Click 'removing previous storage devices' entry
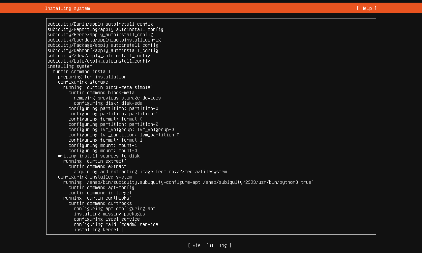Viewport: 422px width, 253px height. click(117, 98)
